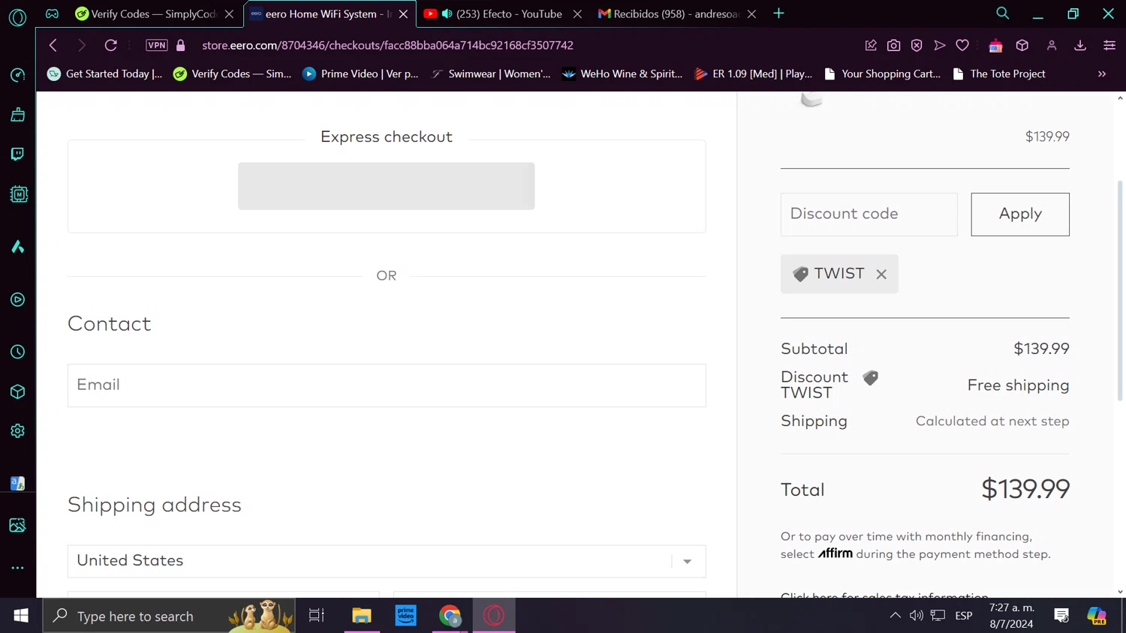Viewport: 1126px width, 633px height.
Task: View site security lock info
Action: pyautogui.click(x=180, y=45)
